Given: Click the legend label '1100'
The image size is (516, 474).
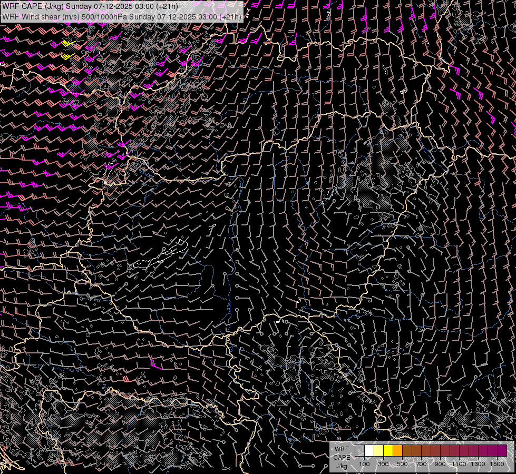Looking at the screenshot, I should coord(459,464).
